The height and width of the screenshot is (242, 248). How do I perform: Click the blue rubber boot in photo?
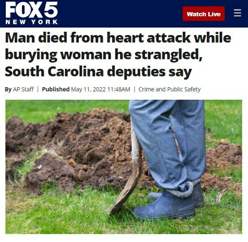coord(165,206)
